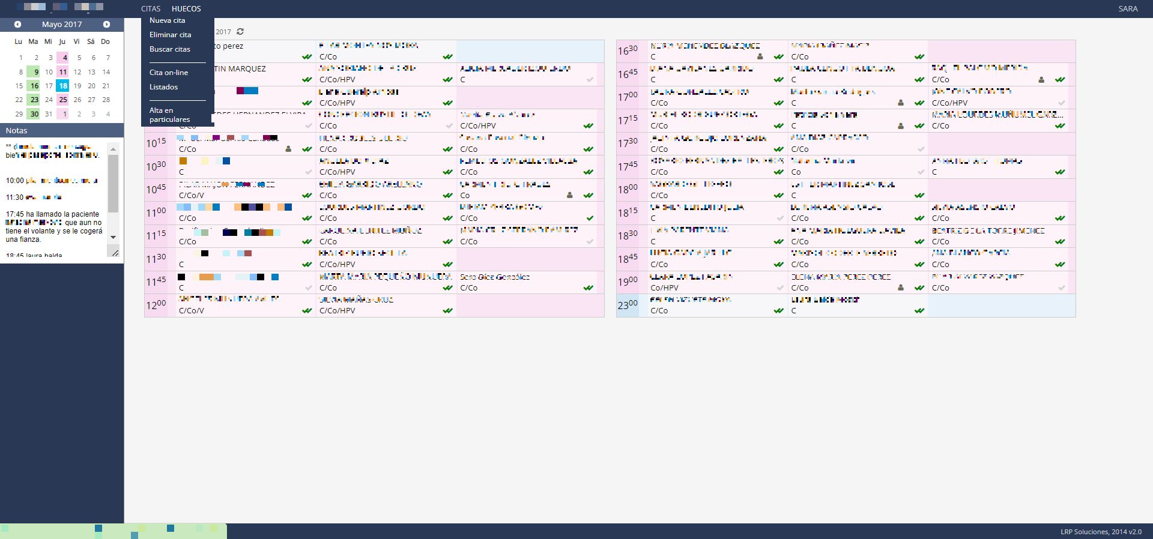The height and width of the screenshot is (539, 1153).
Task: Select day 25 in the calendar
Action: pos(63,100)
